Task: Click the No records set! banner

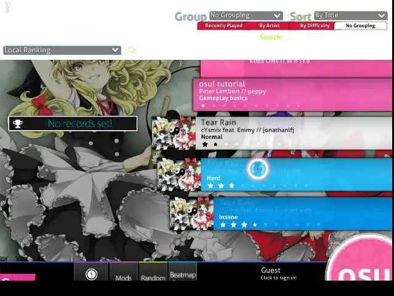Action: tap(73, 123)
